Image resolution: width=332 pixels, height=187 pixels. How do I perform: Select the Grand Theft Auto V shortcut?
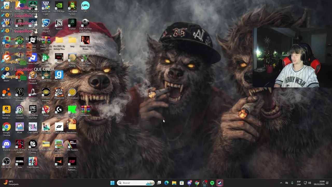click(x=85, y=60)
